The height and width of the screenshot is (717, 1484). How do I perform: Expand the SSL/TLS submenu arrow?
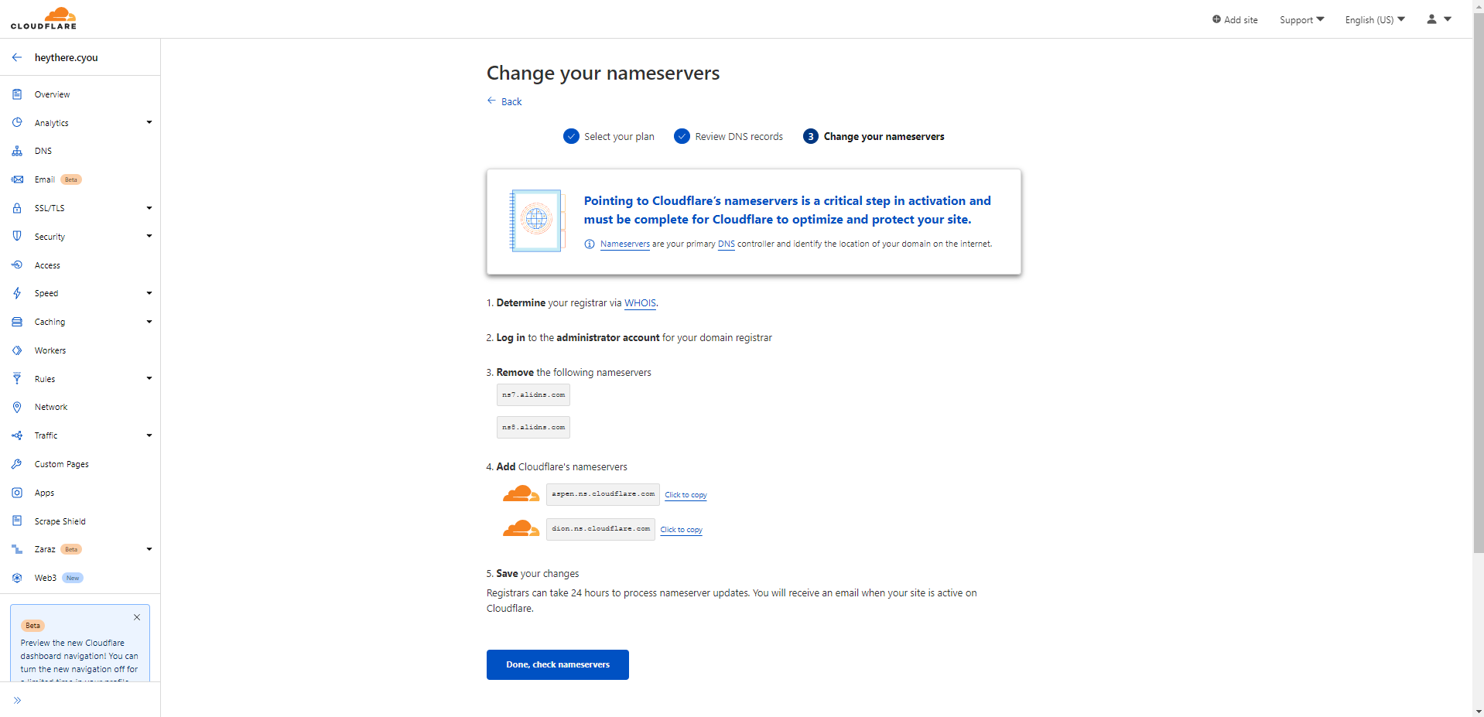[x=149, y=208]
